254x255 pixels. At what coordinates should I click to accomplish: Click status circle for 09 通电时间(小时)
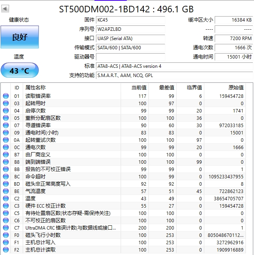6,133
